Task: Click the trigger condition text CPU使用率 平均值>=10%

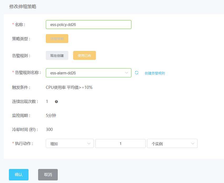Action: (x=69, y=87)
